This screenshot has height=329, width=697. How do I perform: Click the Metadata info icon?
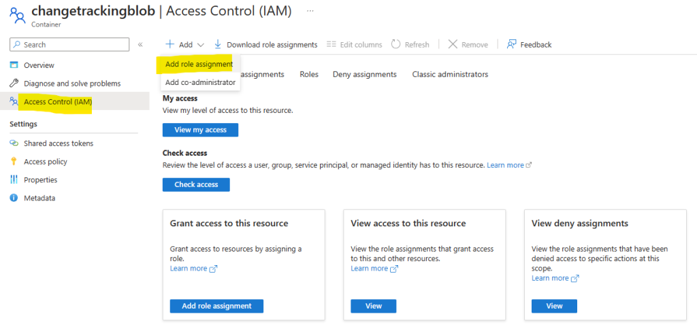tap(14, 198)
